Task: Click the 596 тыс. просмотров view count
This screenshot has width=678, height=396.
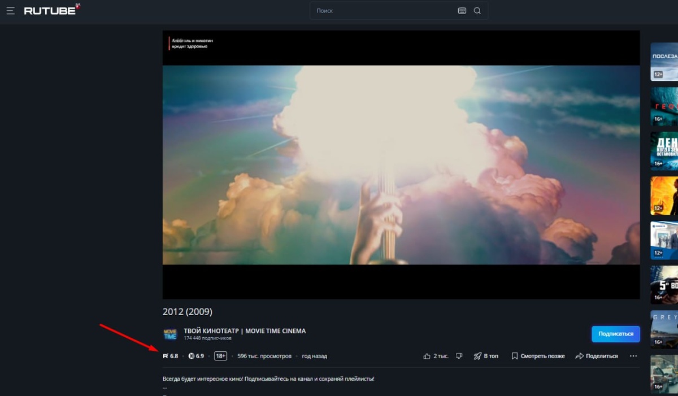Action: 264,356
